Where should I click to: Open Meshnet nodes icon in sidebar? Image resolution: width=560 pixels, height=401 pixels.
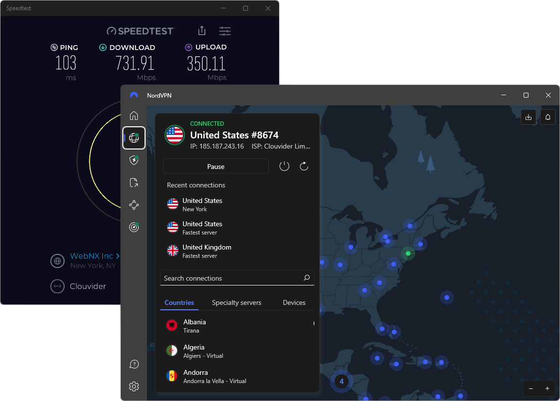(x=134, y=205)
